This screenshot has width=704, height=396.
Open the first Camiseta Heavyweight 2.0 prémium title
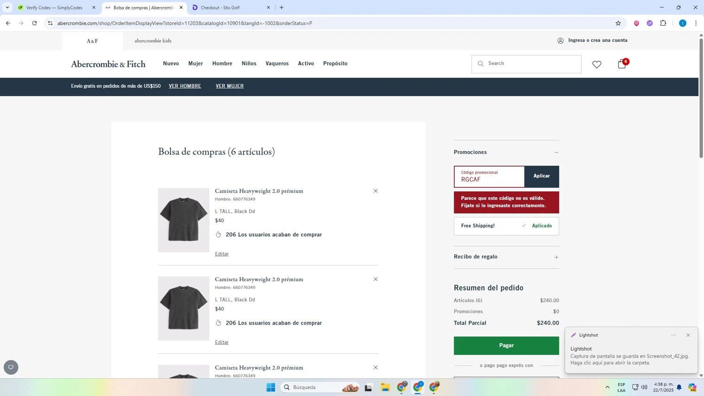tap(259, 191)
